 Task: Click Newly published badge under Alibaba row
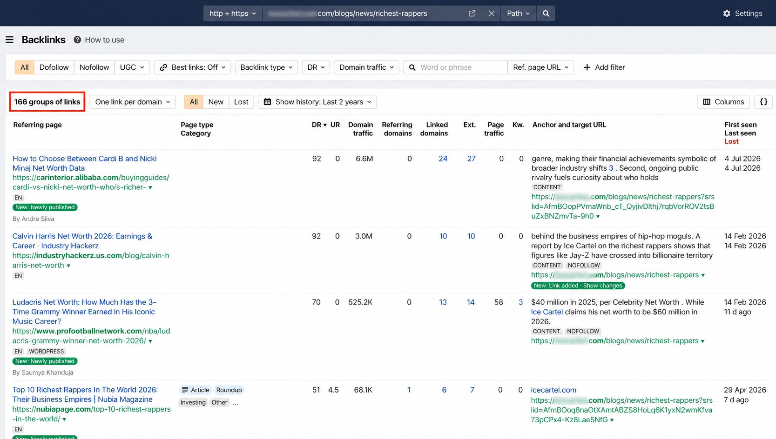45,207
